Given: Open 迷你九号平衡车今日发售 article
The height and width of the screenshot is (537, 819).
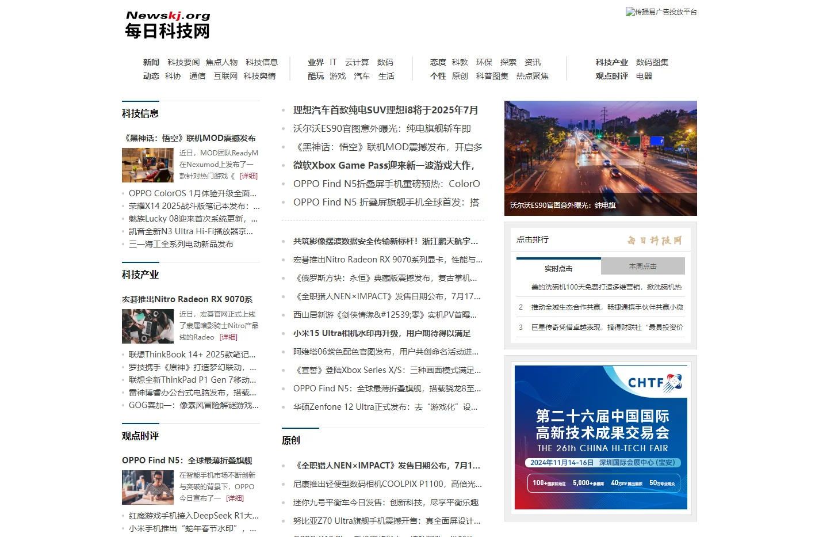Looking at the screenshot, I should [386, 502].
